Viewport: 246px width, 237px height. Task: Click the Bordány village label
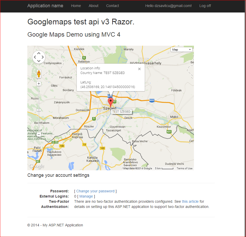click(x=68, y=90)
